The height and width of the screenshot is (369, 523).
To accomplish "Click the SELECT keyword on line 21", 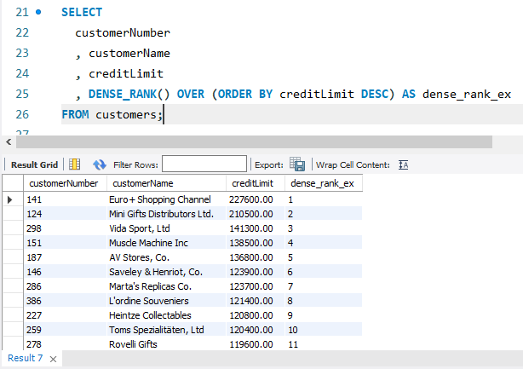I will click(x=82, y=12).
